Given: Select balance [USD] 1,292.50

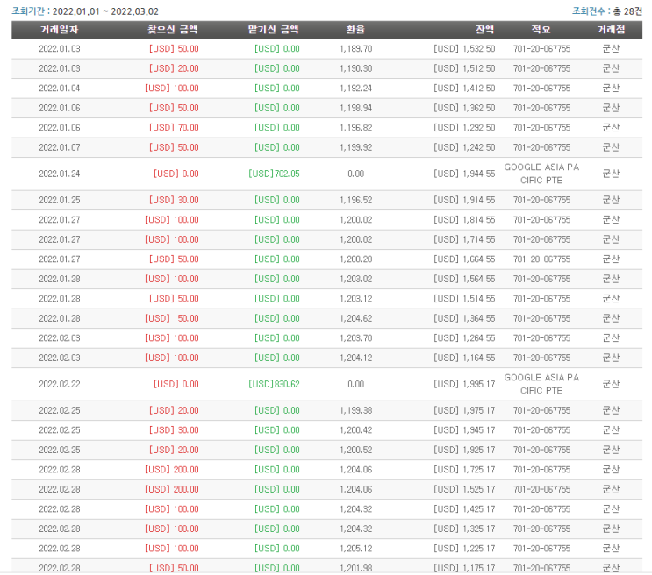Looking at the screenshot, I should coord(464,128).
